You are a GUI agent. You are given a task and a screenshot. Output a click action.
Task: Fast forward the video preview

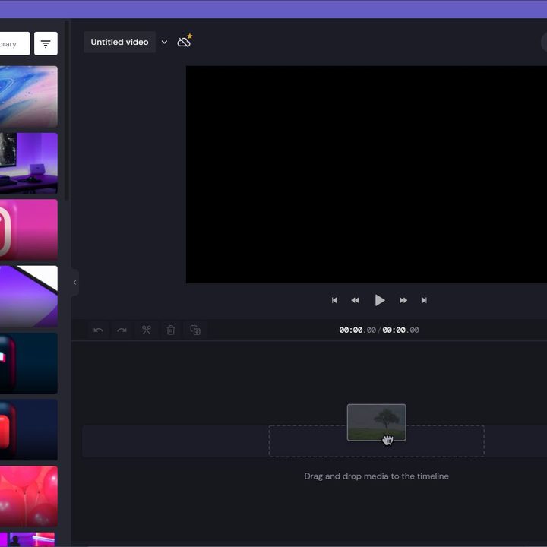click(403, 300)
